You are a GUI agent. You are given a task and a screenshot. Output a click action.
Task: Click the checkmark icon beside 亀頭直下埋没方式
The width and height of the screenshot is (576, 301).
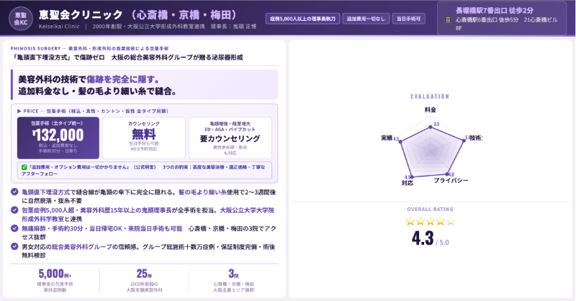[15, 192]
